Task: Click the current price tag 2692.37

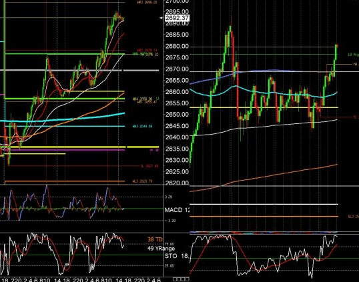Action: click(177, 18)
